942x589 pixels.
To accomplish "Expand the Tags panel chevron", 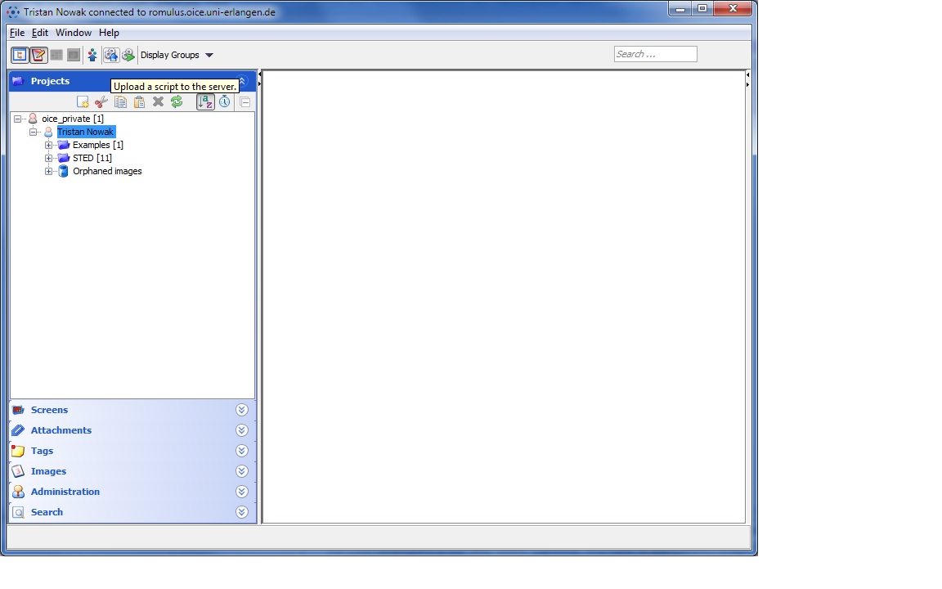I will coord(241,451).
